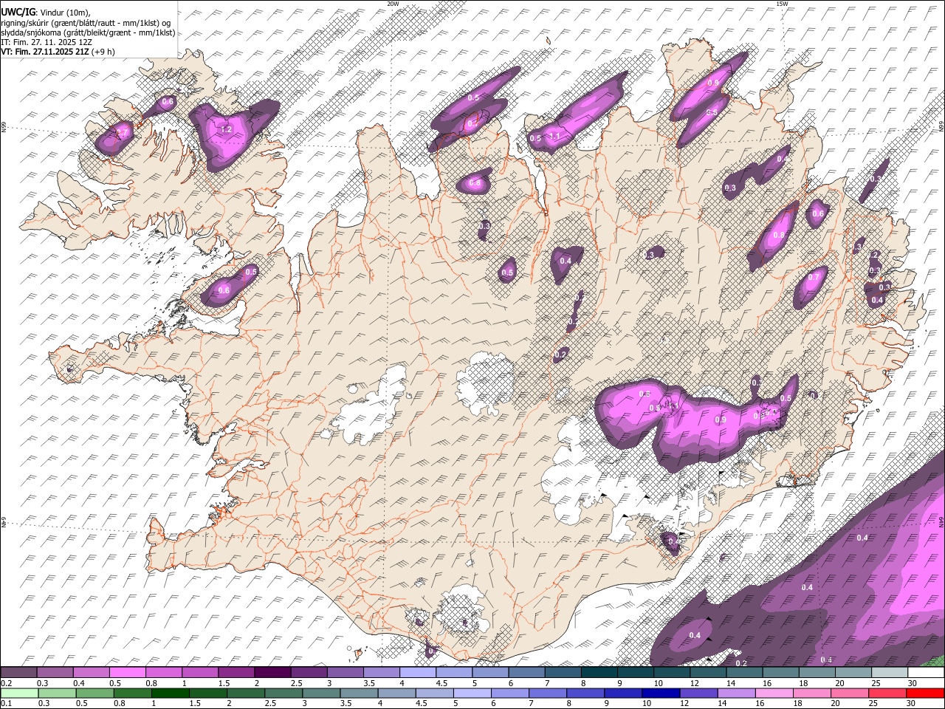Pick the dark teal snow swatch labeled 8

coord(599,673)
